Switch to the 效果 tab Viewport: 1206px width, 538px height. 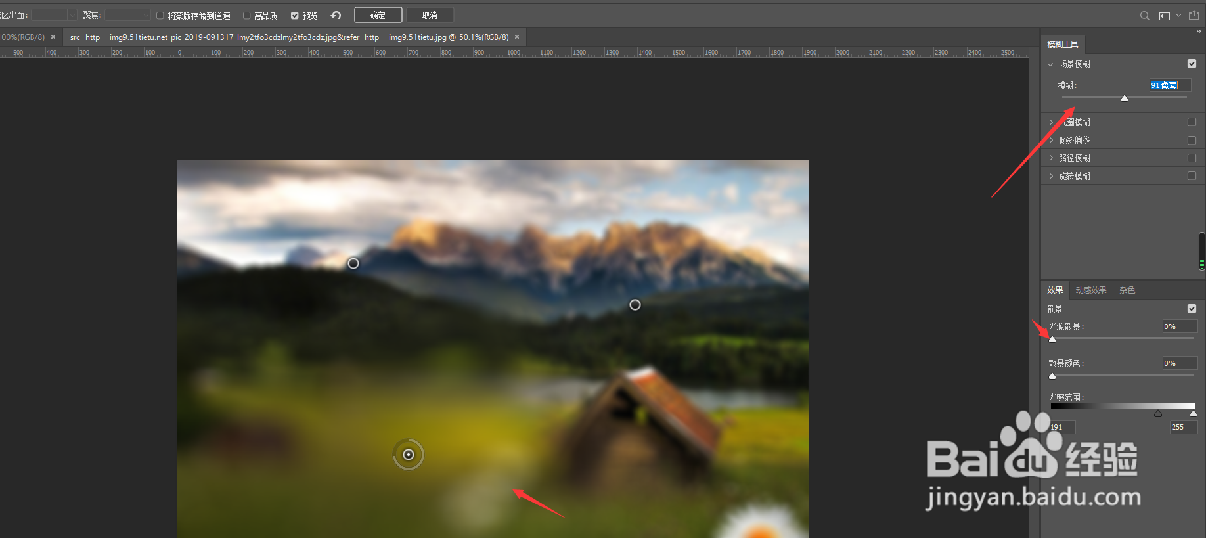(x=1055, y=290)
